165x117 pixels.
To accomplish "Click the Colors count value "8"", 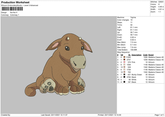I will point(159,4).
